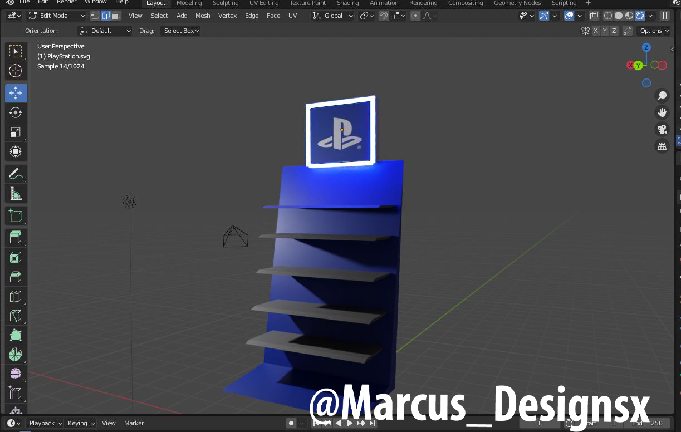
Task: Choose the Inset Faces tool
Action: tap(16, 257)
